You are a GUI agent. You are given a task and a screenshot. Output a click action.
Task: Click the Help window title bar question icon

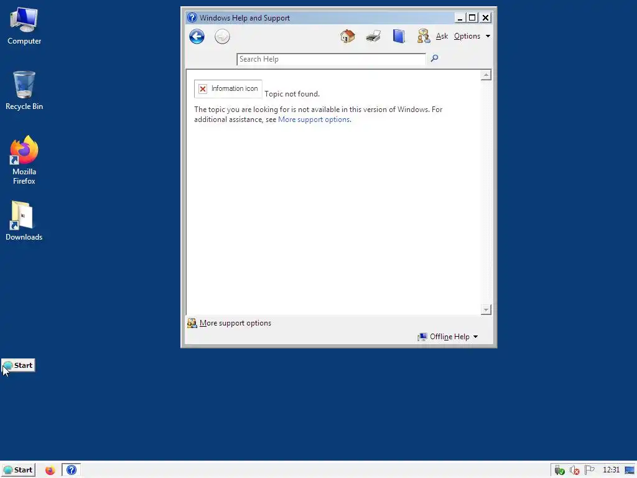tap(192, 18)
